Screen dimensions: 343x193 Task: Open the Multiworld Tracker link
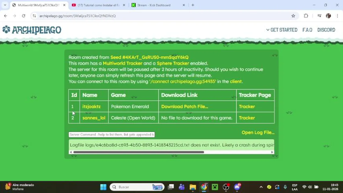(x=122, y=63)
